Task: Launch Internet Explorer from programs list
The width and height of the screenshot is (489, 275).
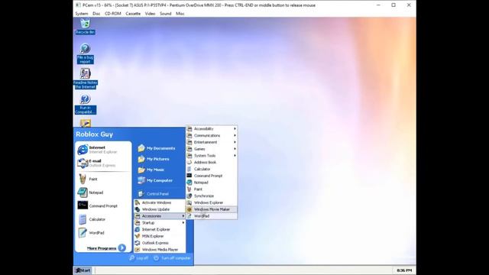Action: [160, 229]
